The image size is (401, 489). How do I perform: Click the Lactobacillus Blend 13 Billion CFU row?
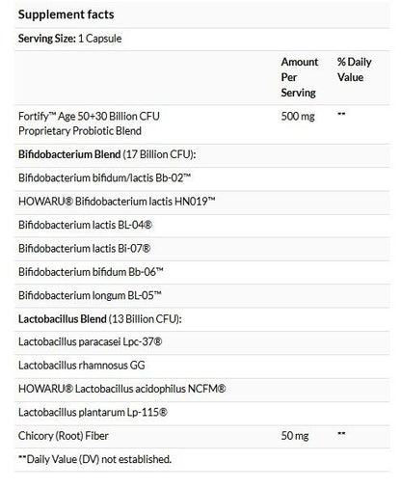tap(202, 319)
